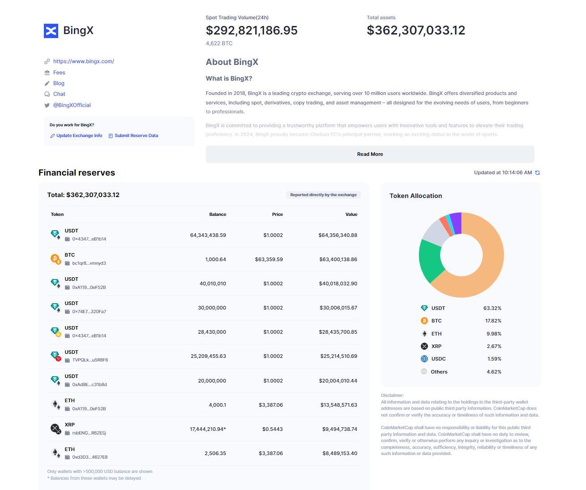Open the Chat link
The width and height of the screenshot is (586, 490).
point(59,94)
